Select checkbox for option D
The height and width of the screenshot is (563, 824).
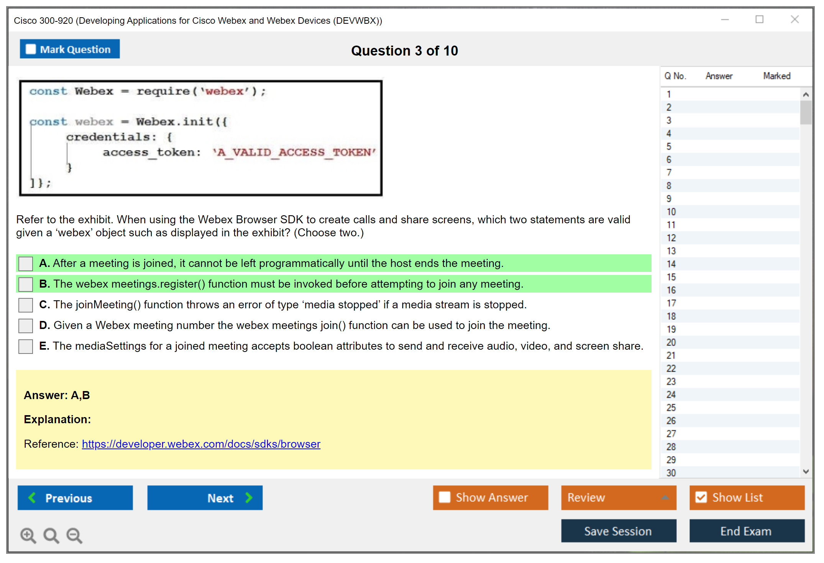click(26, 326)
